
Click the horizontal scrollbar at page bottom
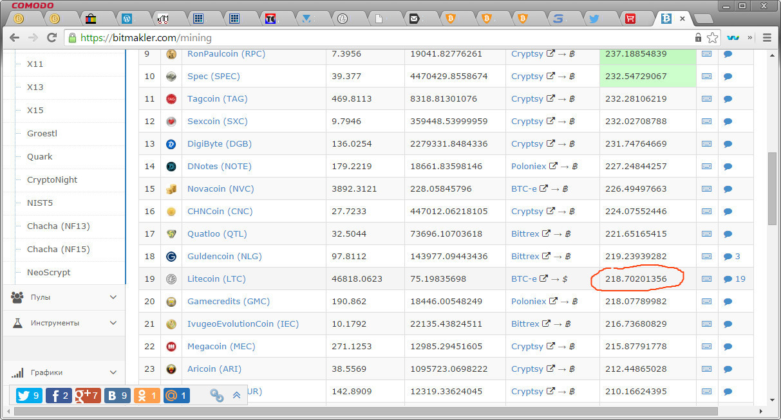click(365, 411)
